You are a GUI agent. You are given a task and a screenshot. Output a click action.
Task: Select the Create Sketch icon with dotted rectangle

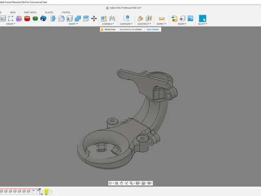11,18
